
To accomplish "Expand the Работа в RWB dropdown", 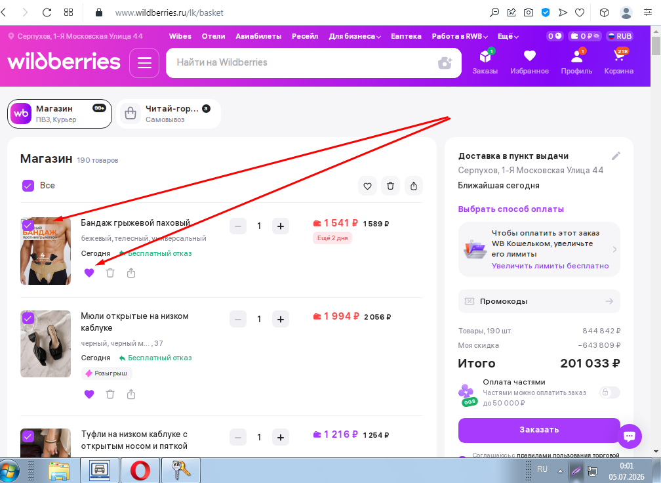I will [x=460, y=36].
